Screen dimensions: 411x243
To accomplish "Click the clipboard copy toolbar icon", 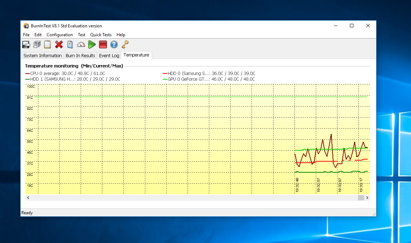I will point(48,44).
